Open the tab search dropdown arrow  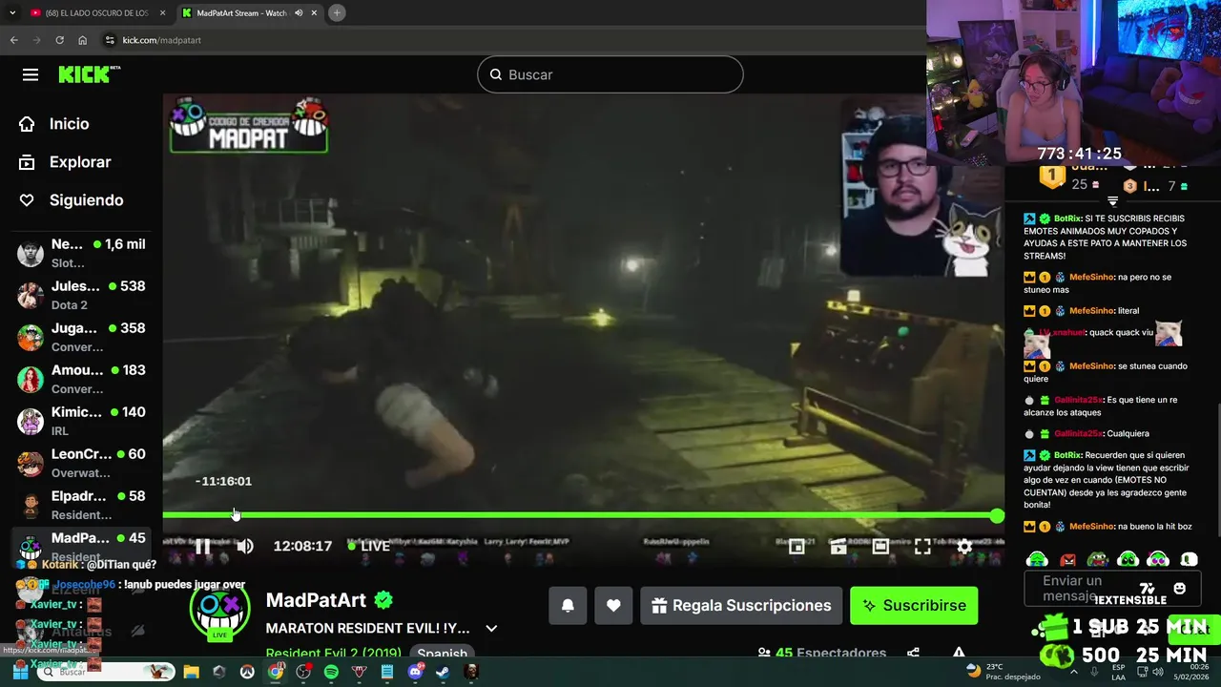tap(12, 12)
